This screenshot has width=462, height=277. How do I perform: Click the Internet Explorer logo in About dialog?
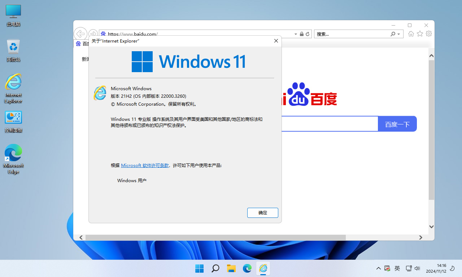point(100,93)
